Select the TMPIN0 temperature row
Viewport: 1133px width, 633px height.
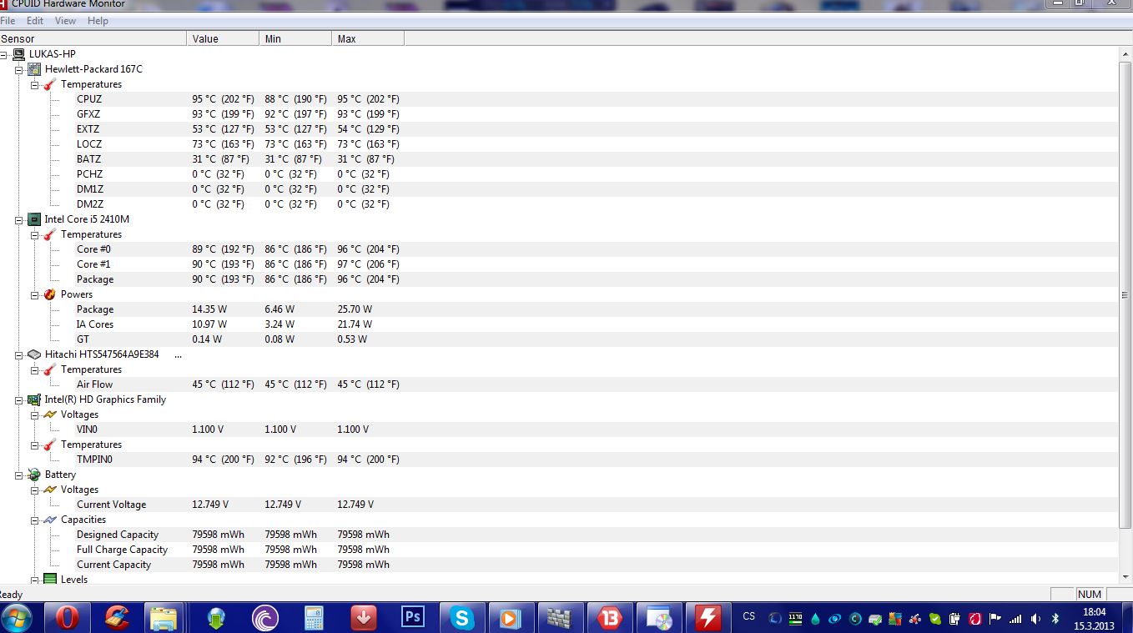coord(559,460)
